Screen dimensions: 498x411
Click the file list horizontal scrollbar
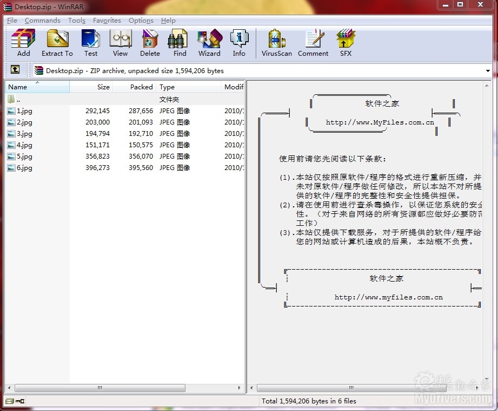click(124, 388)
